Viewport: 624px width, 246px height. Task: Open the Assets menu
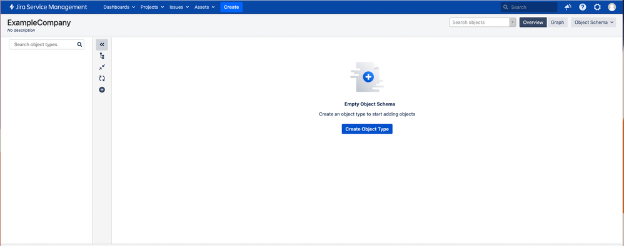click(204, 7)
